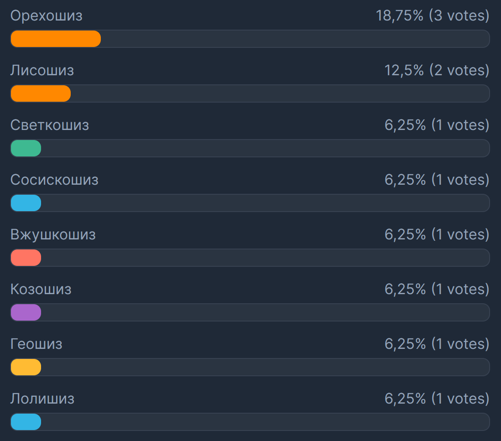Click the 12,5% (2 votes) count
This screenshot has width=501, height=441.
point(436,71)
